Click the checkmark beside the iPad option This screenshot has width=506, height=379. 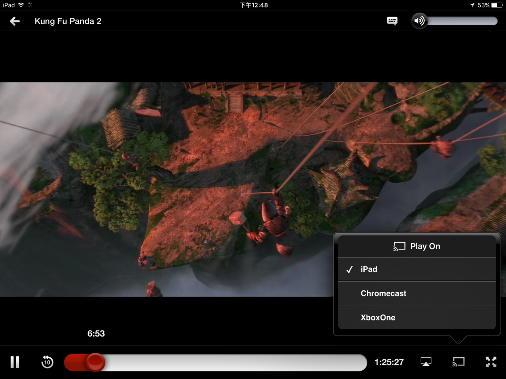tap(349, 270)
